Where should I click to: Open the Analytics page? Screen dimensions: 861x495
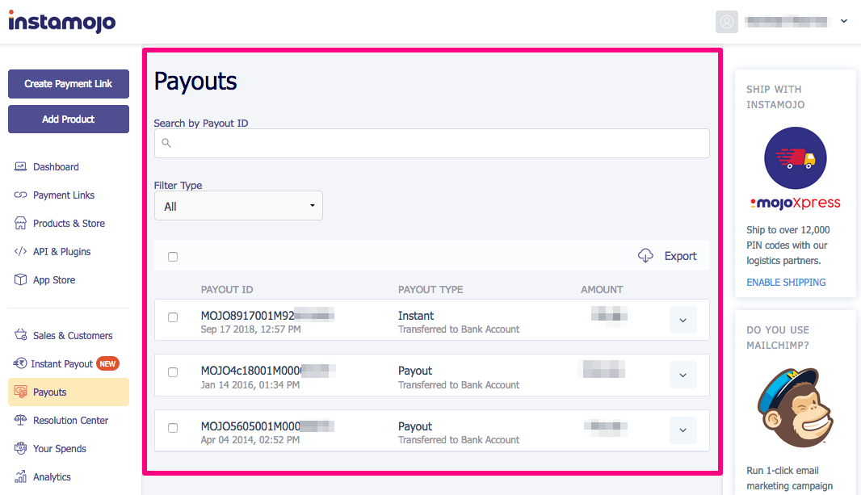[x=52, y=477]
